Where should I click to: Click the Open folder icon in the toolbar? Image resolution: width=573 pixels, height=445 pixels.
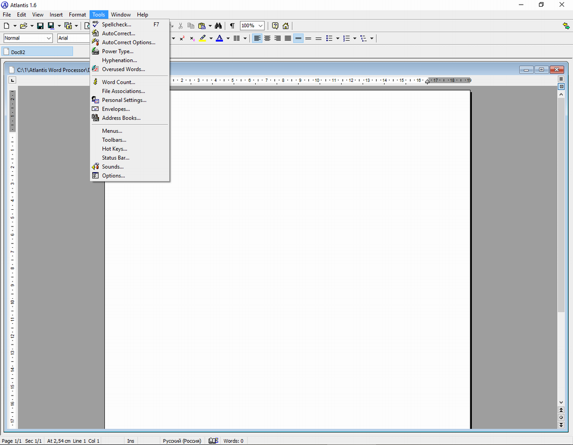click(x=23, y=26)
